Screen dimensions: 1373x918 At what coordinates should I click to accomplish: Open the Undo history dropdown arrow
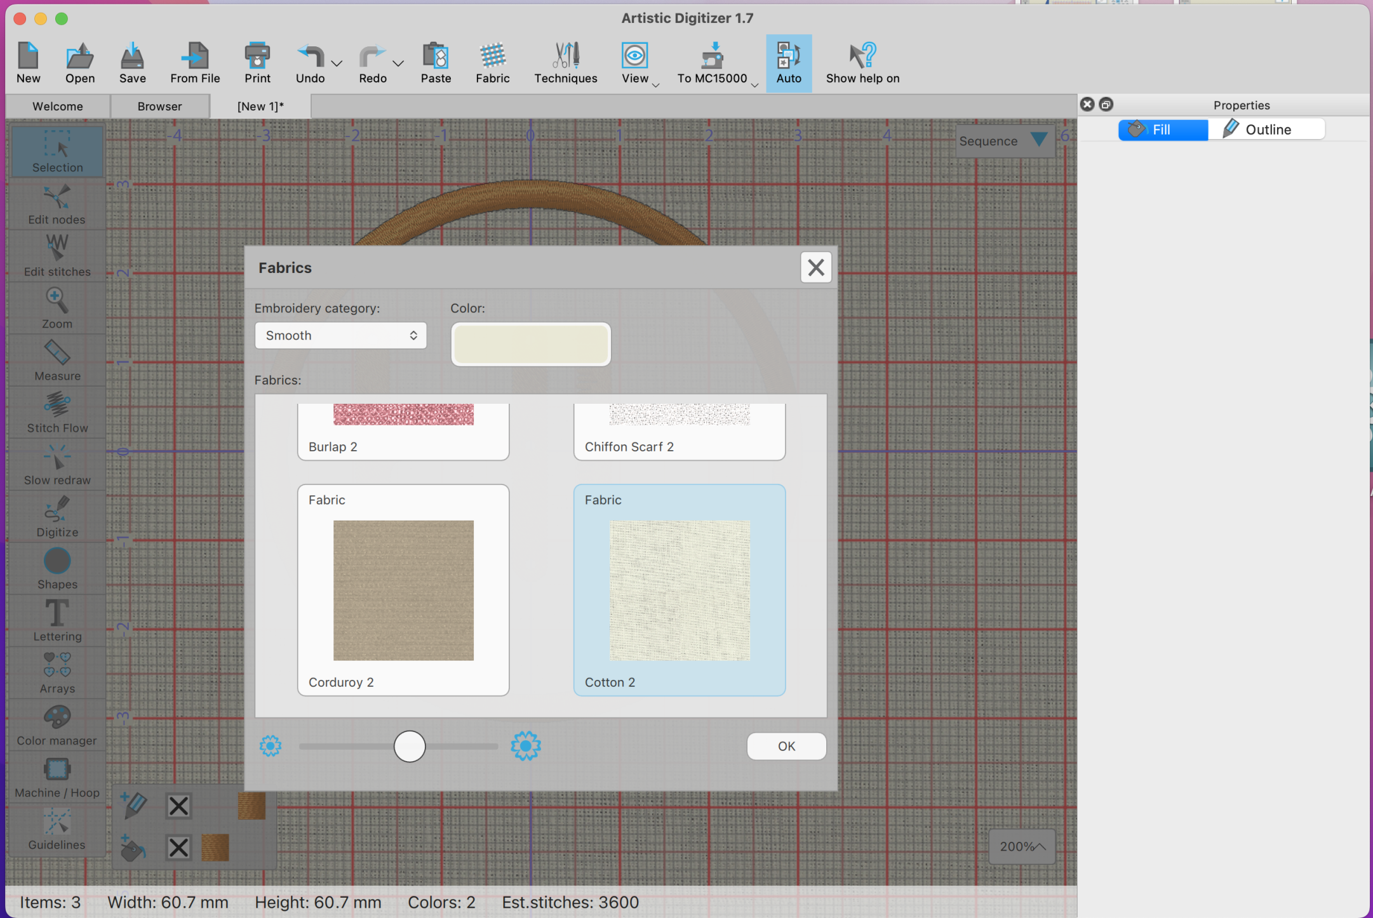pos(337,63)
